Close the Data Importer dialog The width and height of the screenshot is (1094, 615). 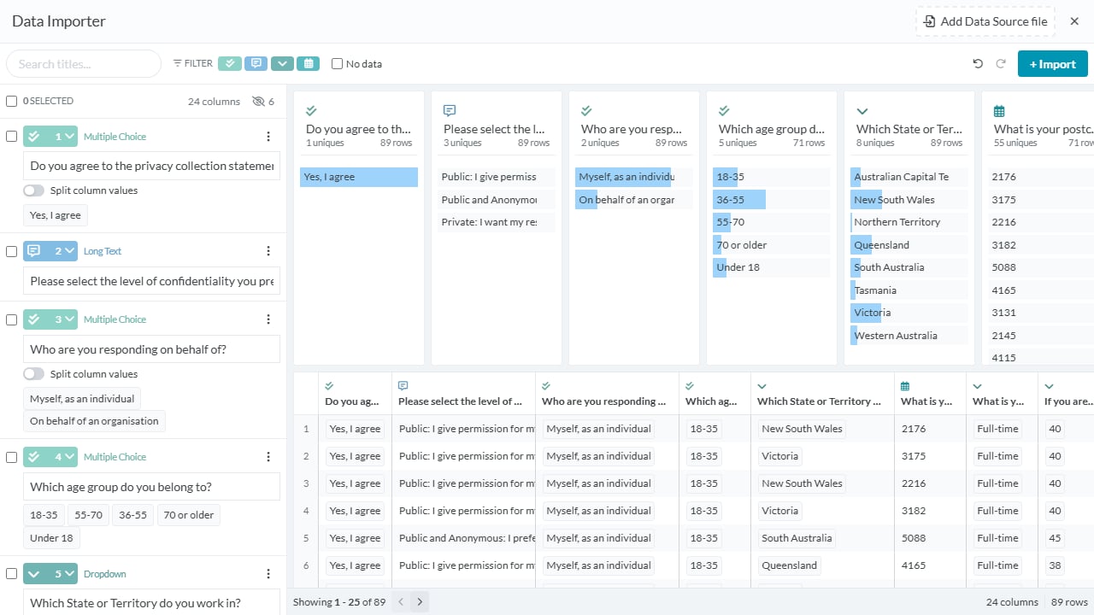point(1074,21)
